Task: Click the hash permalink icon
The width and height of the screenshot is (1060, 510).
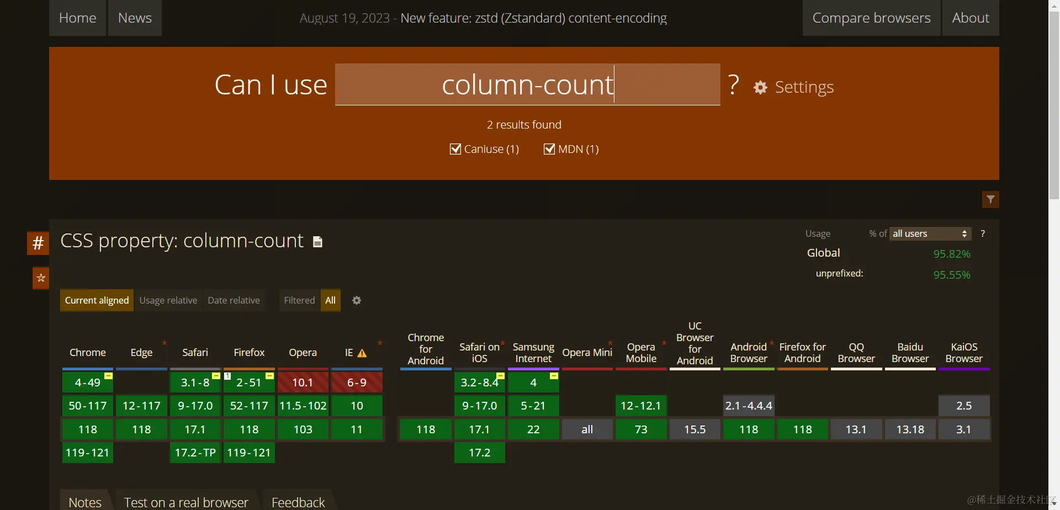Action: pyautogui.click(x=38, y=243)
